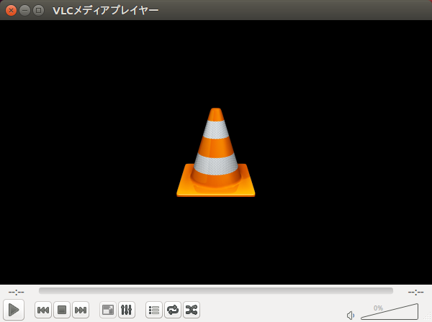This screenshot has width=432, height=322.
Task: Open extended settings and effects
Action: 127,310
